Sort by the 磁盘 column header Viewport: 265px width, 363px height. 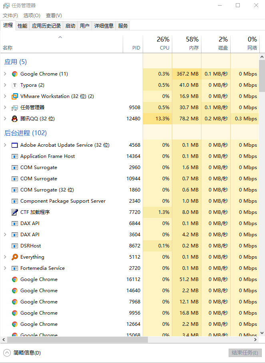pos(216,44)
